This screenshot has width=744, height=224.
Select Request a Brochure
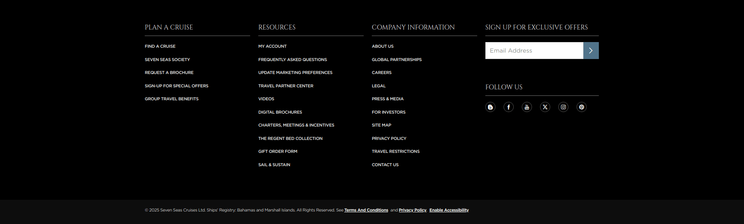tap(169, 73)
